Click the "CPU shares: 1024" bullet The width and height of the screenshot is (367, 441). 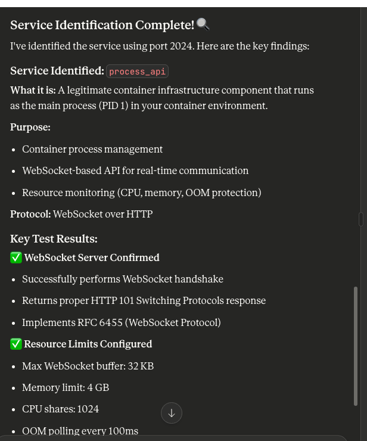(x=60, y=409)
